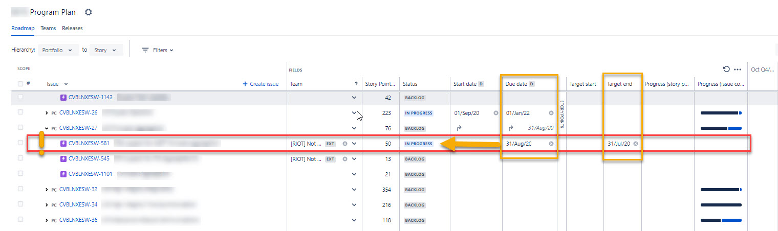Check the box for CVBLNXESW-32

pyautogui.click(x=20, y=189)
